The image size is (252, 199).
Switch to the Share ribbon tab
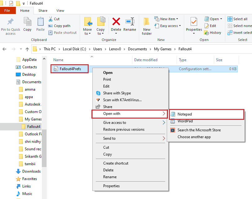(x=43, y=11)
